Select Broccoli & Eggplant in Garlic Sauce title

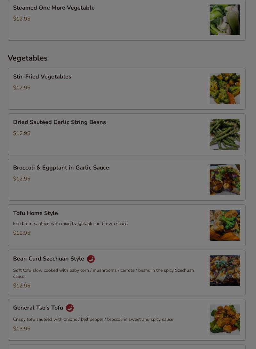click(x=61, y=168)
